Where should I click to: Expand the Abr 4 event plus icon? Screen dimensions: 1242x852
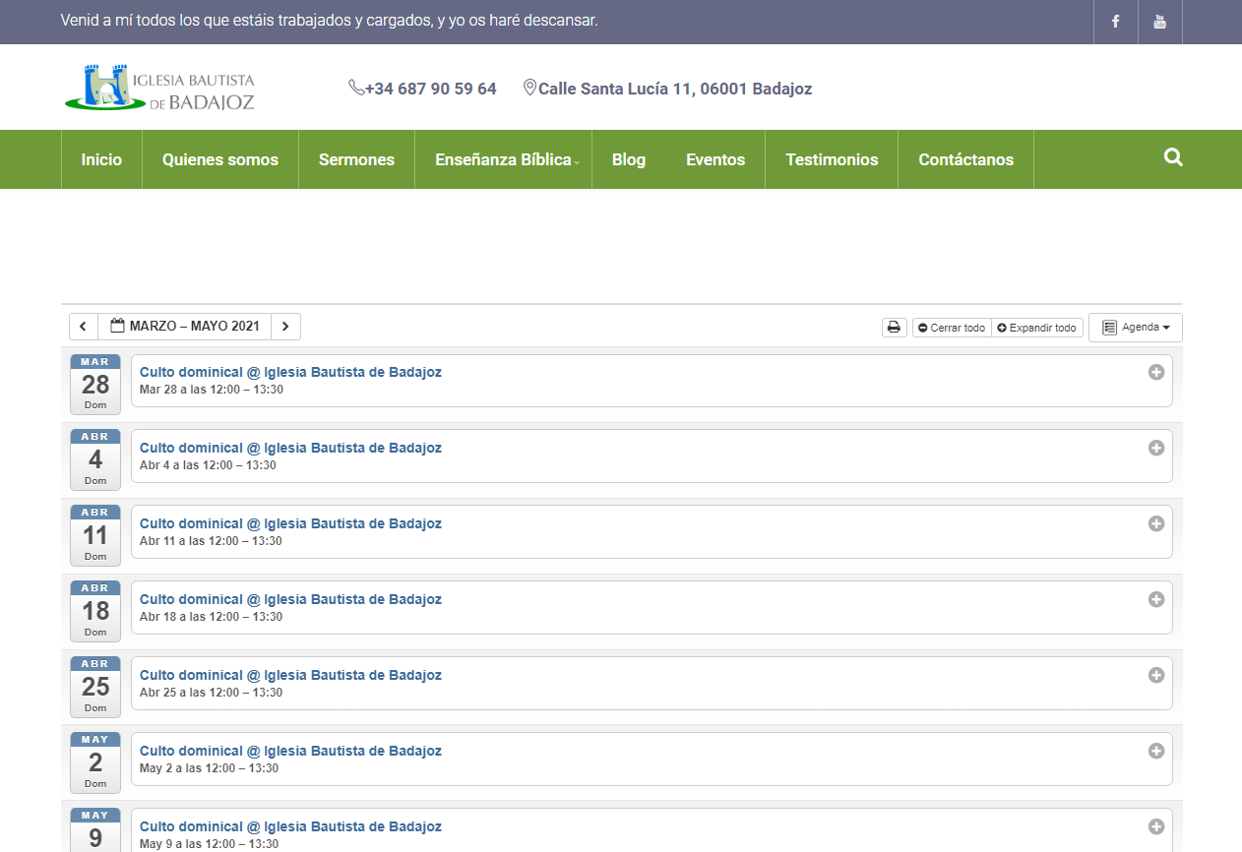1155,448
